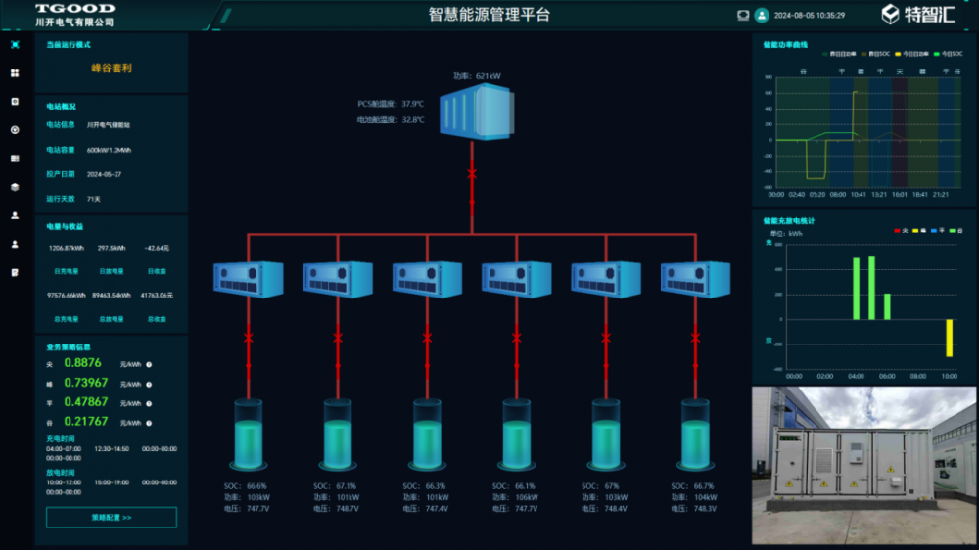This screenshot has height=550, width=979.
Task: Toggle 今日SOC legend in power curve chart
Action: pyautogui.click(x=946, y=55)
